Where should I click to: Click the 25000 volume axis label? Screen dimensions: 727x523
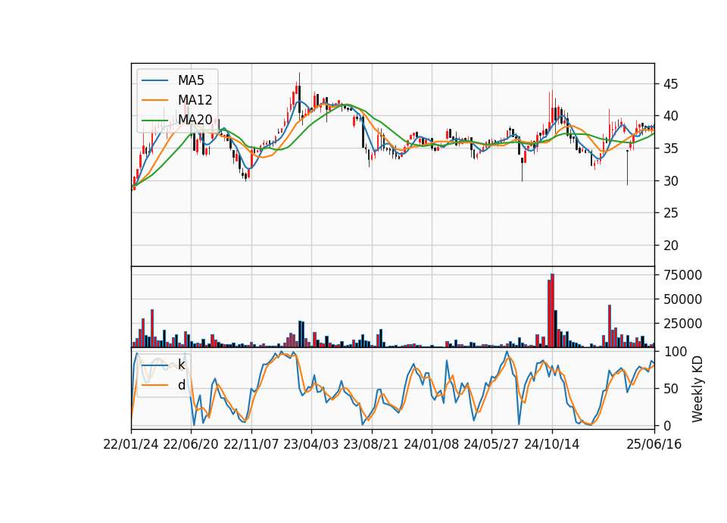click(682, 324)
